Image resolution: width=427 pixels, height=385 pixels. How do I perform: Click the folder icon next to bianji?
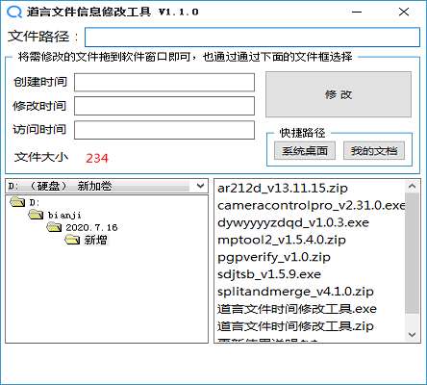tap(36, 215)
